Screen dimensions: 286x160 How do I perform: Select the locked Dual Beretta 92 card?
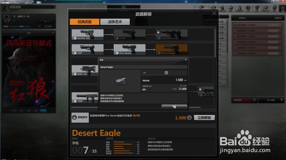(x=171, y=34)
